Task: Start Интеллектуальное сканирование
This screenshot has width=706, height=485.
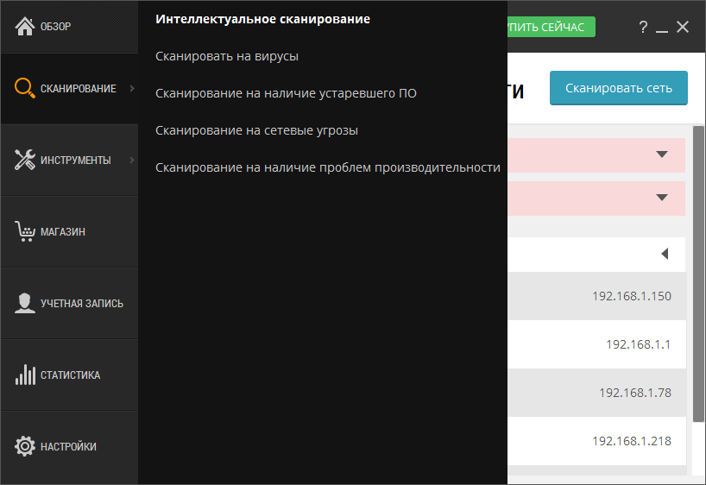Action: tap(262, 19)
